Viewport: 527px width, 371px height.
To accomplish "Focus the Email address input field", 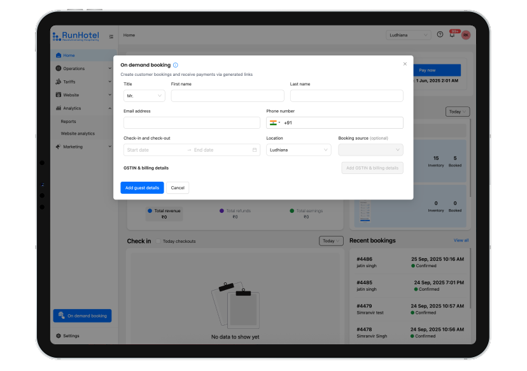I will coord(192,123).
